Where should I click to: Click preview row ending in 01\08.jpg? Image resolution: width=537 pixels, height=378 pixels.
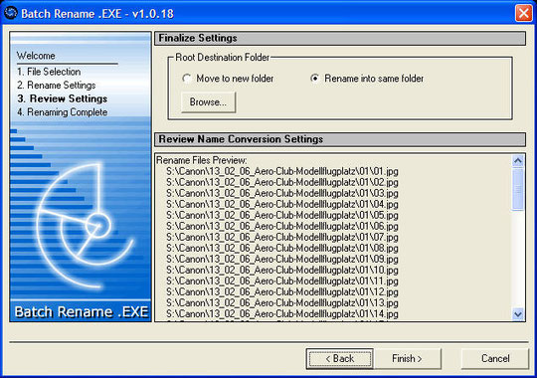pos(282,248)
